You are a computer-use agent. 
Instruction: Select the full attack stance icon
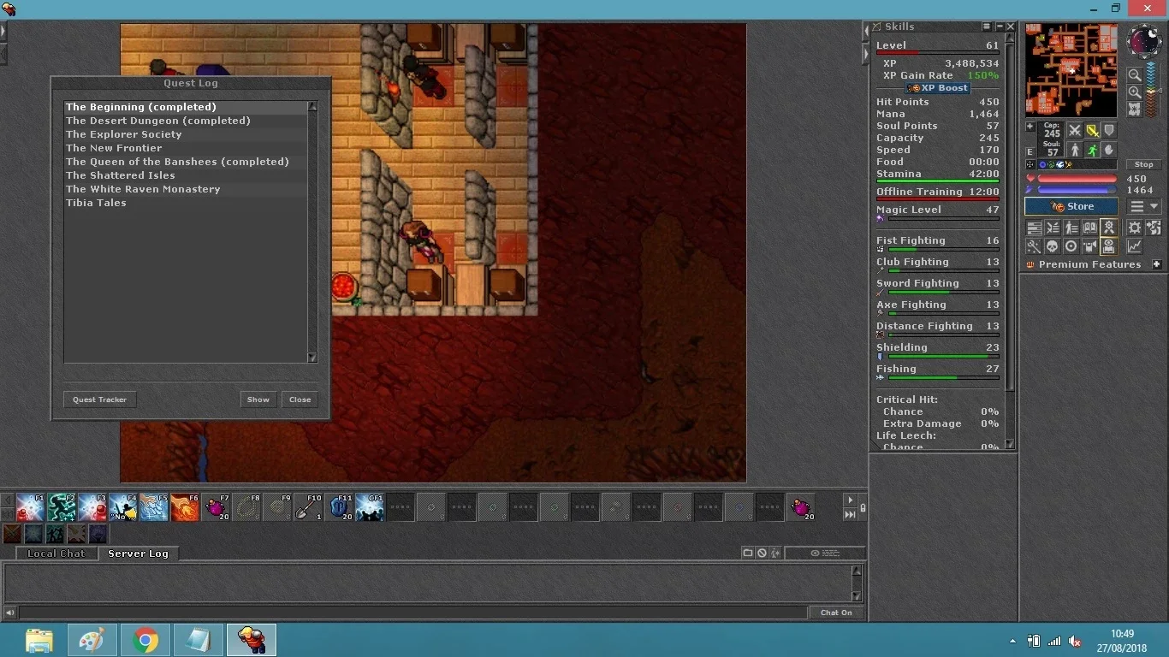tap(1074, 131)
